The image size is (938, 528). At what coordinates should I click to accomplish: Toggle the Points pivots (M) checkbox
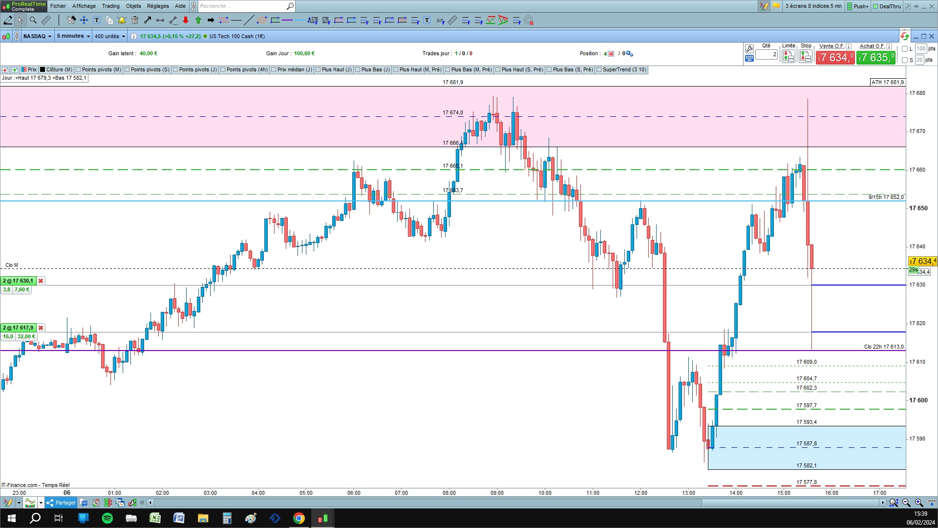[79, 69]
